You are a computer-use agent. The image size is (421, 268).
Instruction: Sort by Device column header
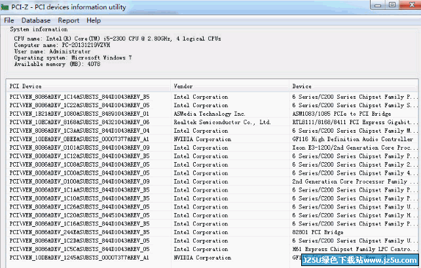[x=354, y=86]
